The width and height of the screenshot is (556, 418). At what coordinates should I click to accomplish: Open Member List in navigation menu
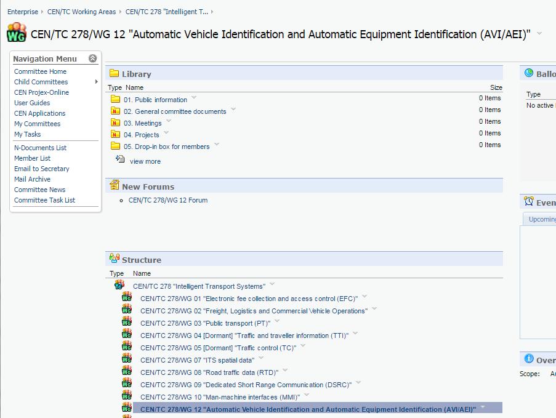click(32, 158)
